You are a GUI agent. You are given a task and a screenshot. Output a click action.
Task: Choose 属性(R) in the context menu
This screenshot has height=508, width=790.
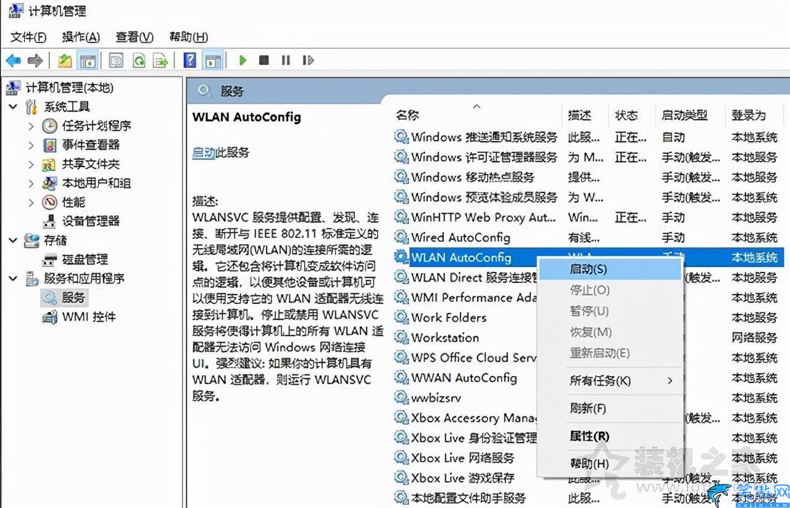point(610,436)
